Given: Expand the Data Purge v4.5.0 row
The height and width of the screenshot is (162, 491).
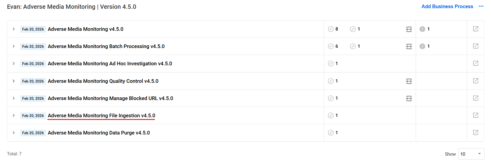Looking at the screenshot, I should (x=14, y=133).
